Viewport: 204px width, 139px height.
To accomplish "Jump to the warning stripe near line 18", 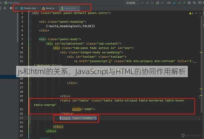I will (x=201, y=89).
